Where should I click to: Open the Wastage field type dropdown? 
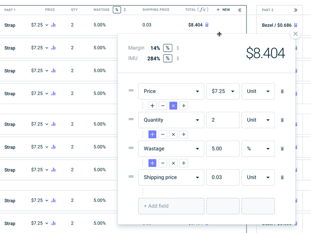click(171, 149)
